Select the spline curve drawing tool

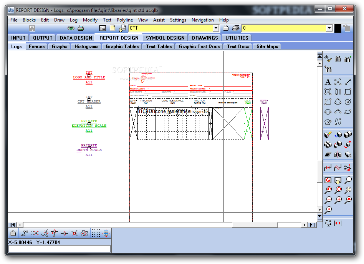338,122
